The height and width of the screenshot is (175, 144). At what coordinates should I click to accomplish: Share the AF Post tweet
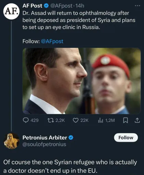(137, 120)
